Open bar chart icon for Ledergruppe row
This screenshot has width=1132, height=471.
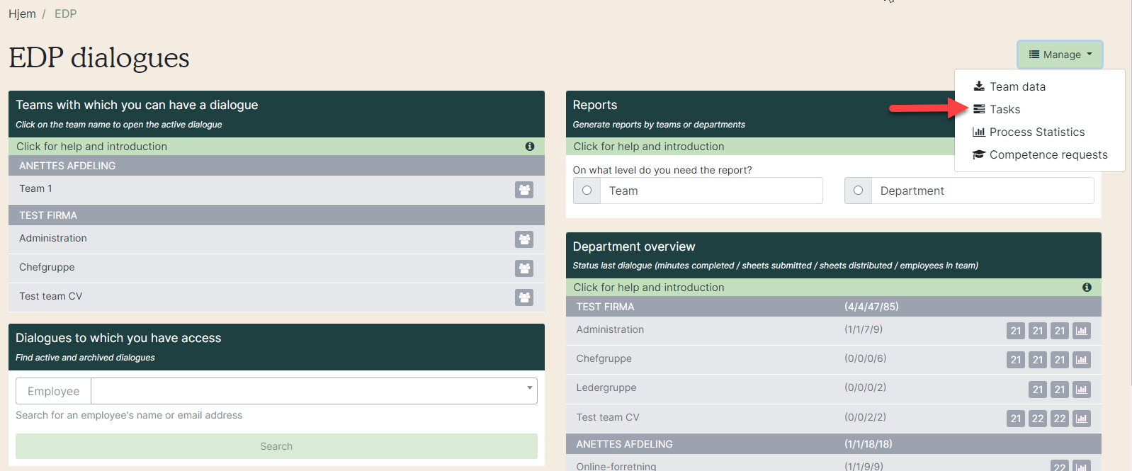(x=1082, y=390)
